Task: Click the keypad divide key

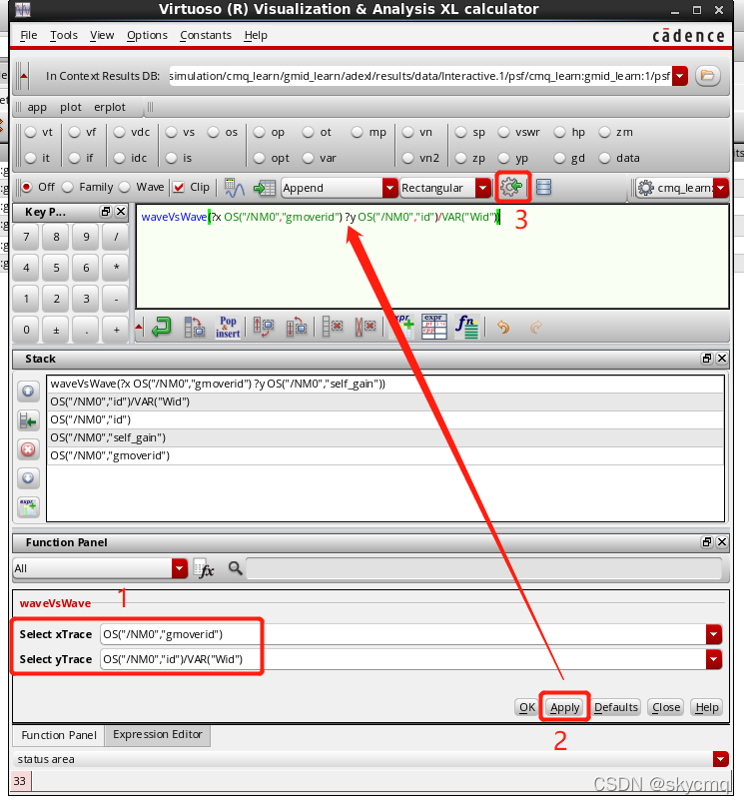Action: pyautogui.click(x=116, y=237)
